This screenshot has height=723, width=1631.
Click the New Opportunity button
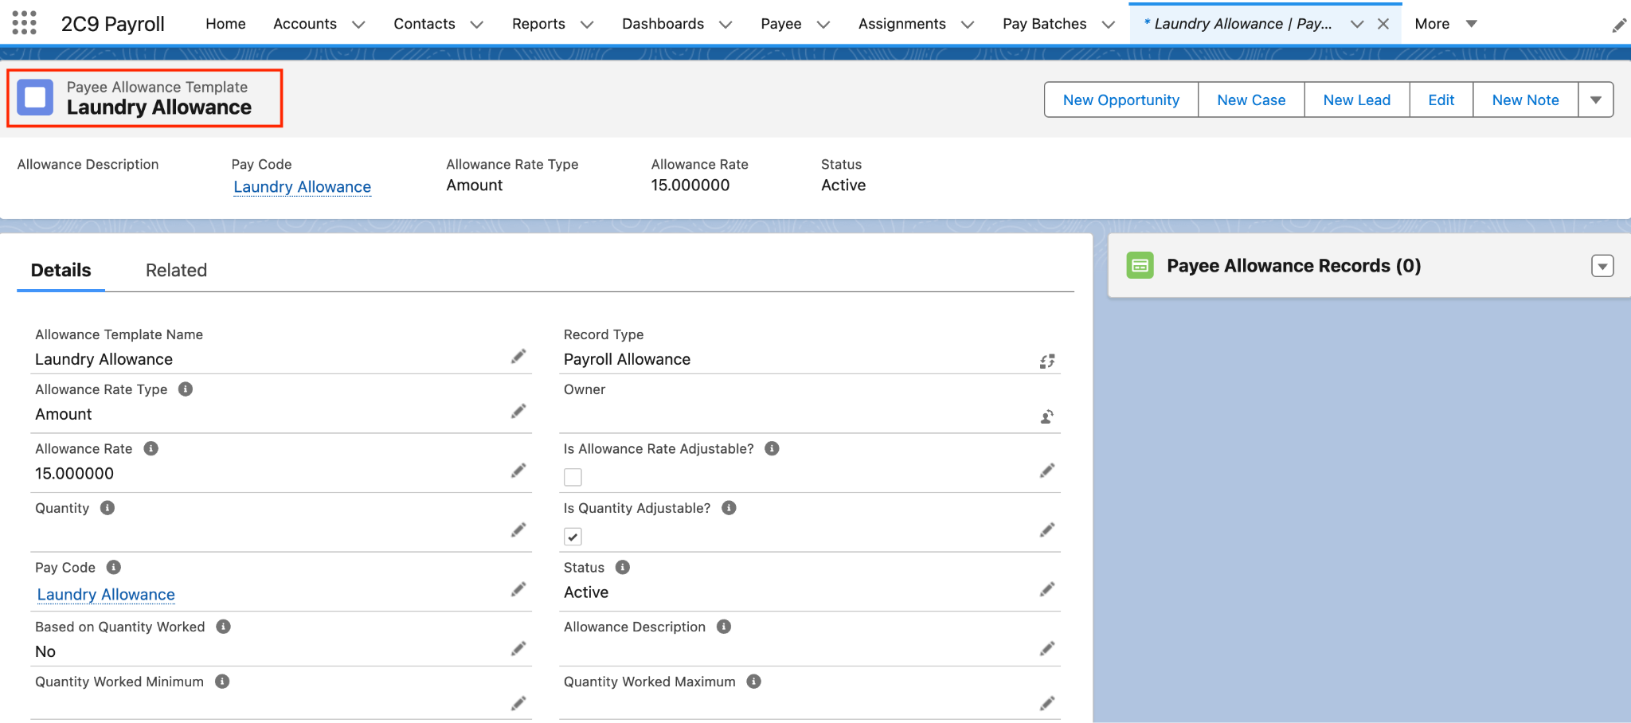pyautogui.click(x=1121, y=100)
